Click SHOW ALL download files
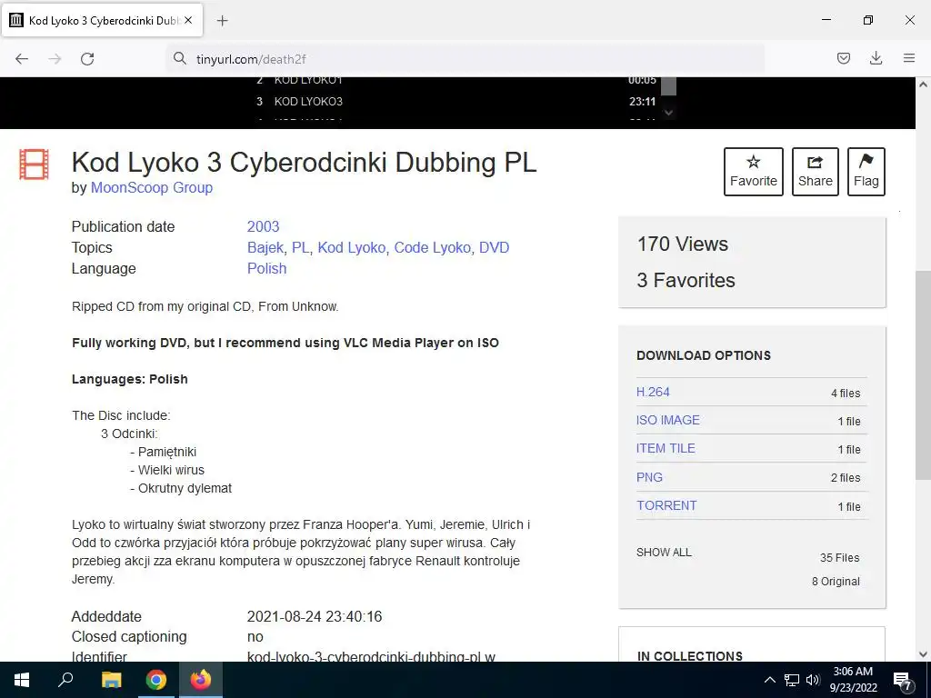931x698 pixels. [x=664, y=552]
